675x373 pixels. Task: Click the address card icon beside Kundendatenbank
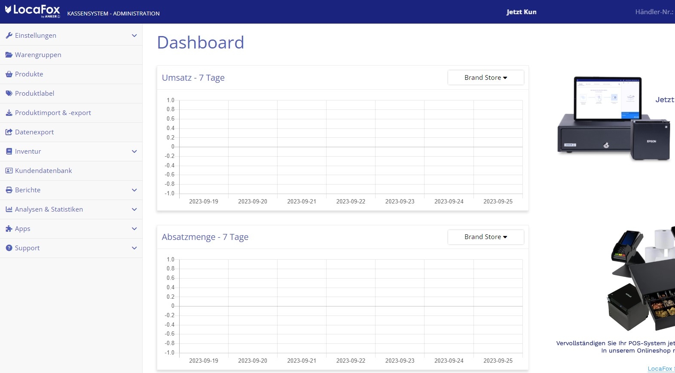(9, 171)
